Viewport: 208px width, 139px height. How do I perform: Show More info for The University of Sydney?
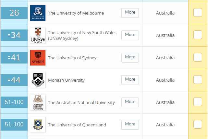click(130, 58)
